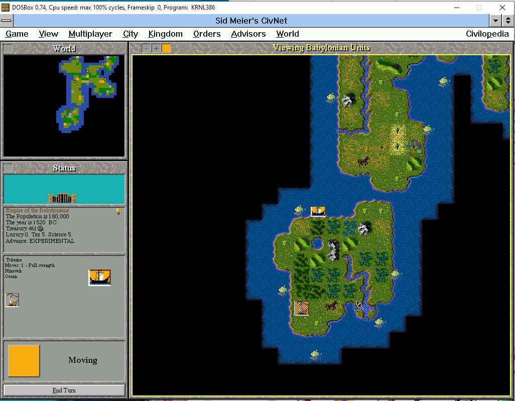Click the End Turn button
515x401 pixels.
[64, 390]
